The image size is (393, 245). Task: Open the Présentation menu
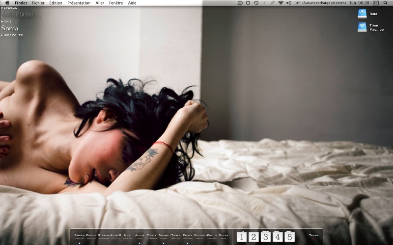click(79, 3)
